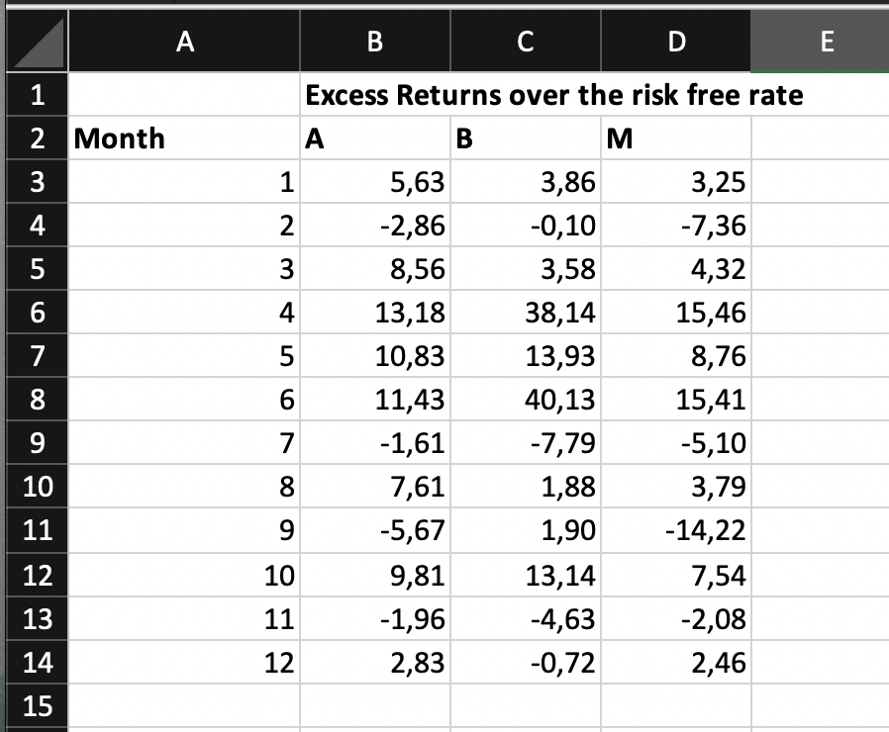Image resolution: width=889 pixels, height=732 pixels.
Task: Select column C header
Action: (525, 42)
